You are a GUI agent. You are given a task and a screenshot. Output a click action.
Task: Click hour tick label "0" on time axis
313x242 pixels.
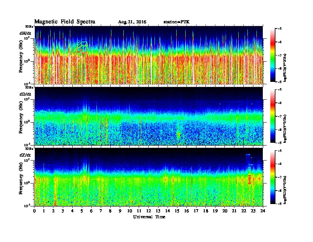click(34, 211)
